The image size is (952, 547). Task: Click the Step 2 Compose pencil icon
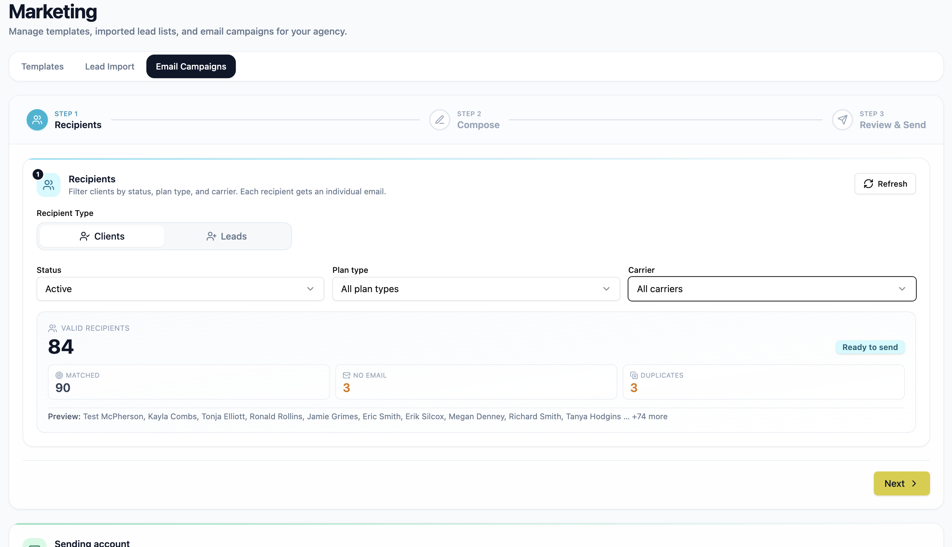440,120
